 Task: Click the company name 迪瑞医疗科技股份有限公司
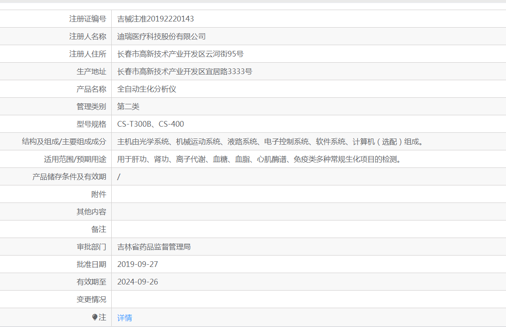161,36
